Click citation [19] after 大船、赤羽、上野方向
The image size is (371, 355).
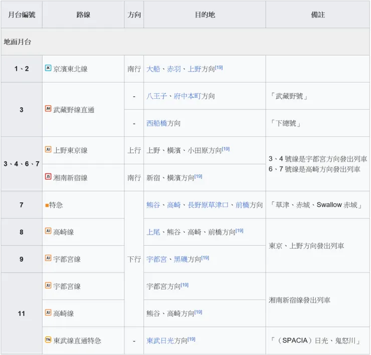tap(219, 68)
